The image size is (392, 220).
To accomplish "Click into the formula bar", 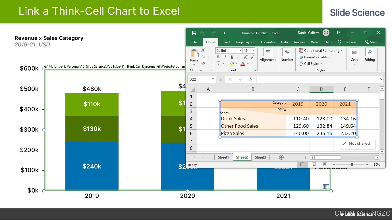I will [318, 80].
